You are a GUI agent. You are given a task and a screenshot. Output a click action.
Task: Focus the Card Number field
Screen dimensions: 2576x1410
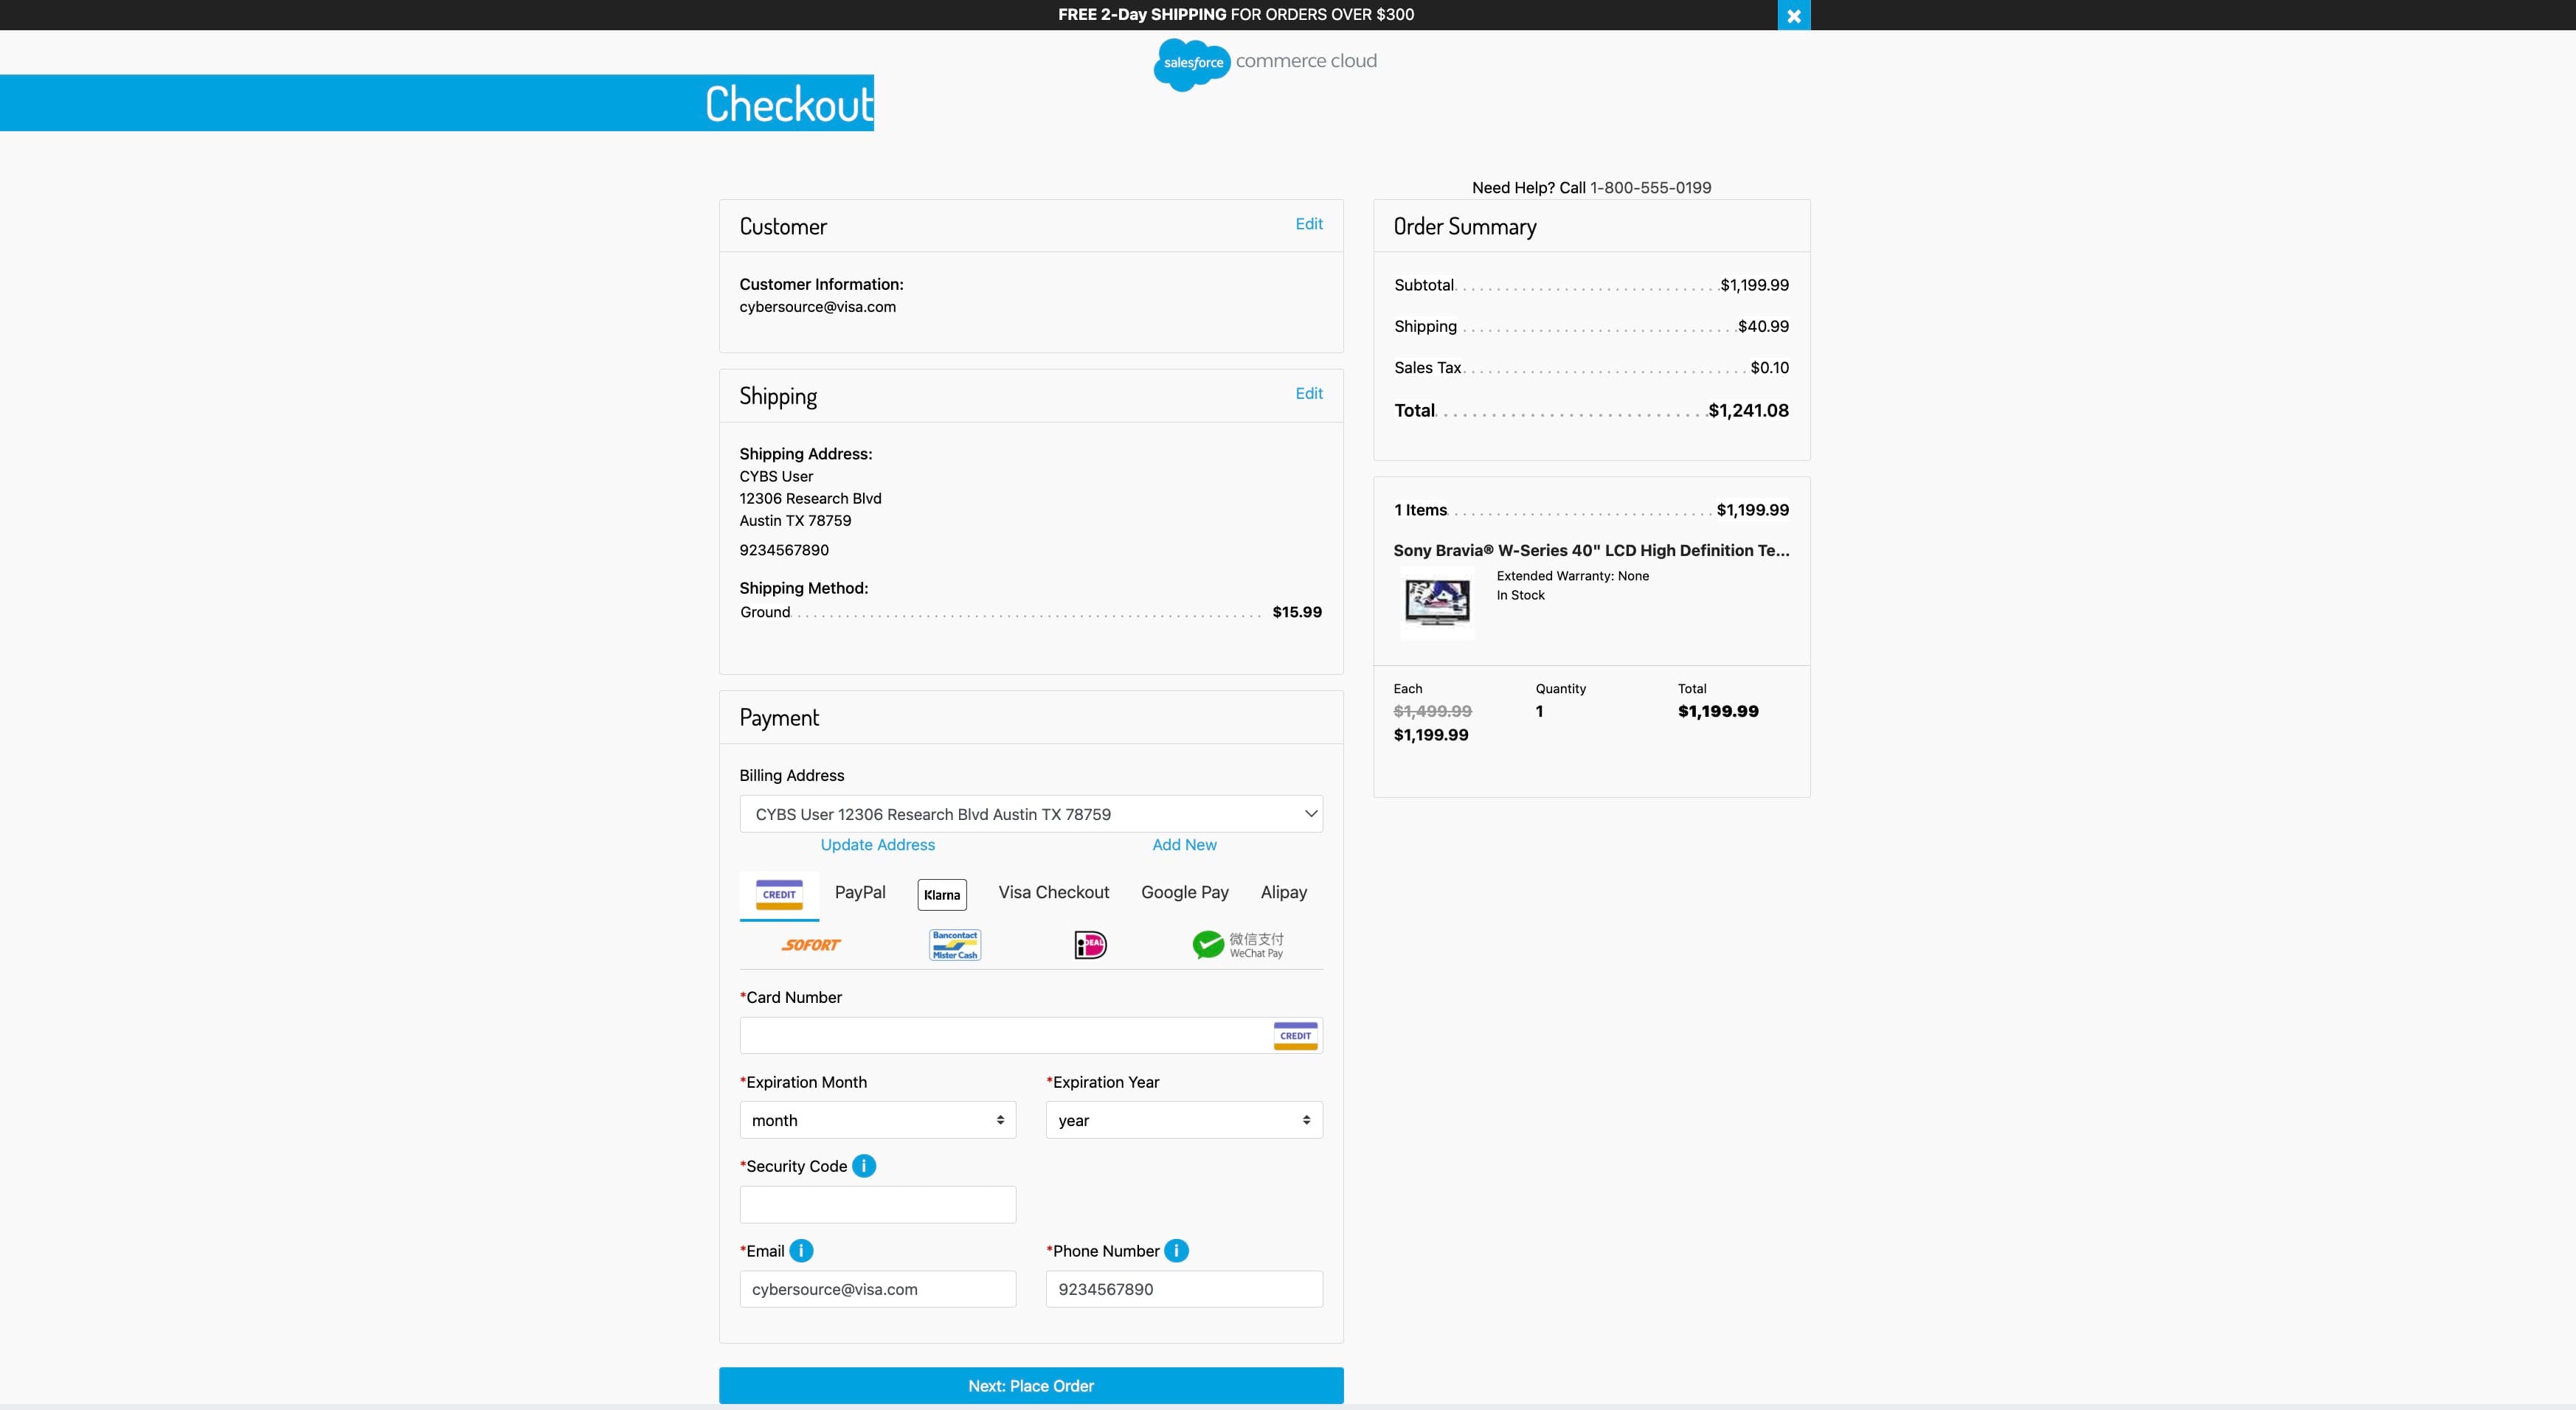(1031, 1036)
